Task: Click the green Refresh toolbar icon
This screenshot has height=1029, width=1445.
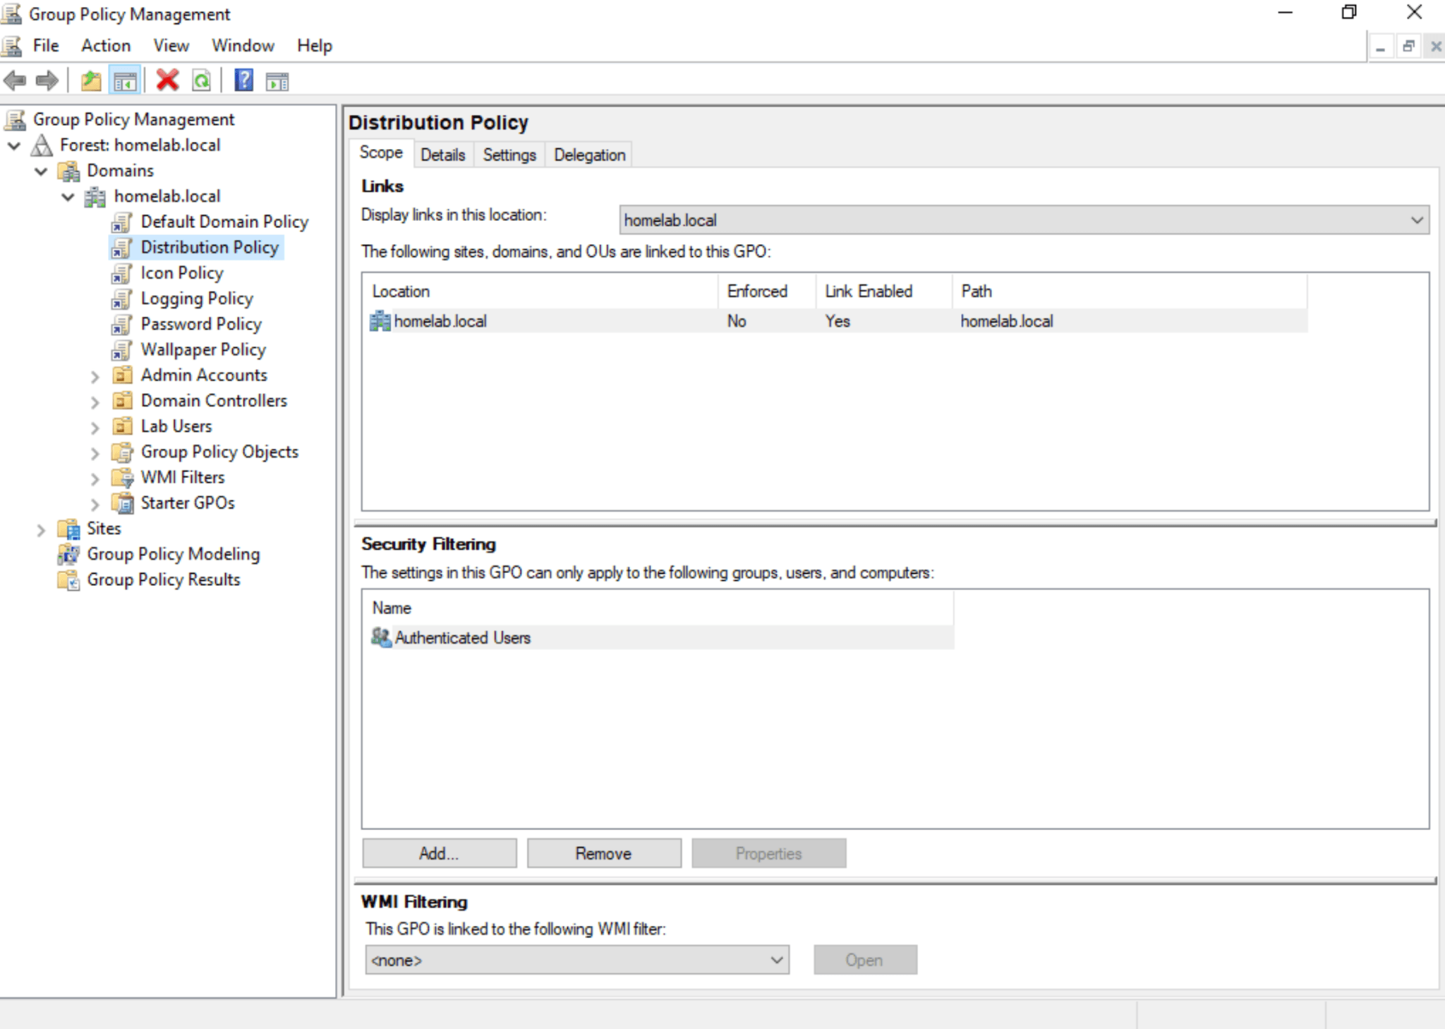Action: point(201,81)
